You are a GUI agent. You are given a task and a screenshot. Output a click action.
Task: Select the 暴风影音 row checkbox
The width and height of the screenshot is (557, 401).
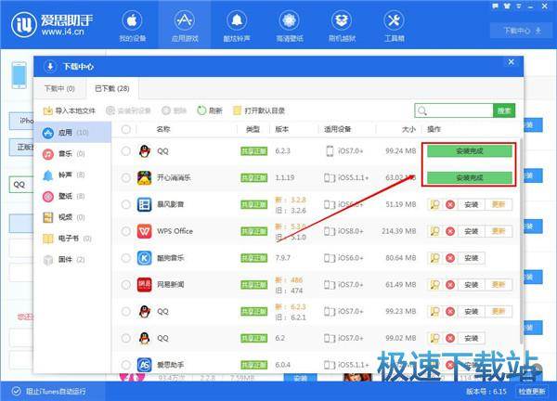[125, 204]
